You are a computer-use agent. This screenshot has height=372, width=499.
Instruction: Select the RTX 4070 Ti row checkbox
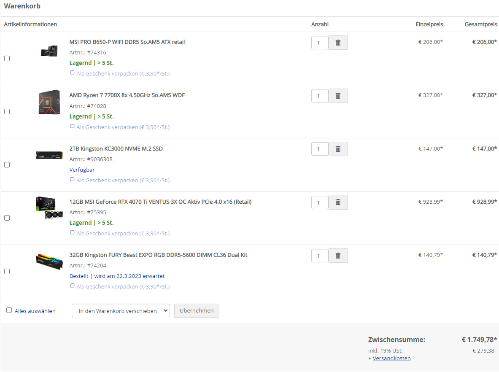pyautogui.click(x=7, y=218)
